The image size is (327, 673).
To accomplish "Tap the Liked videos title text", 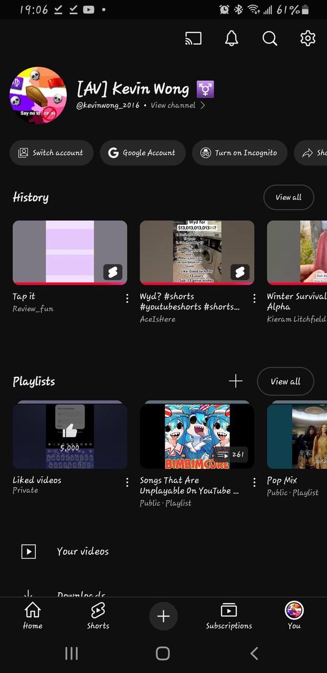I will (x=37, y=480).
